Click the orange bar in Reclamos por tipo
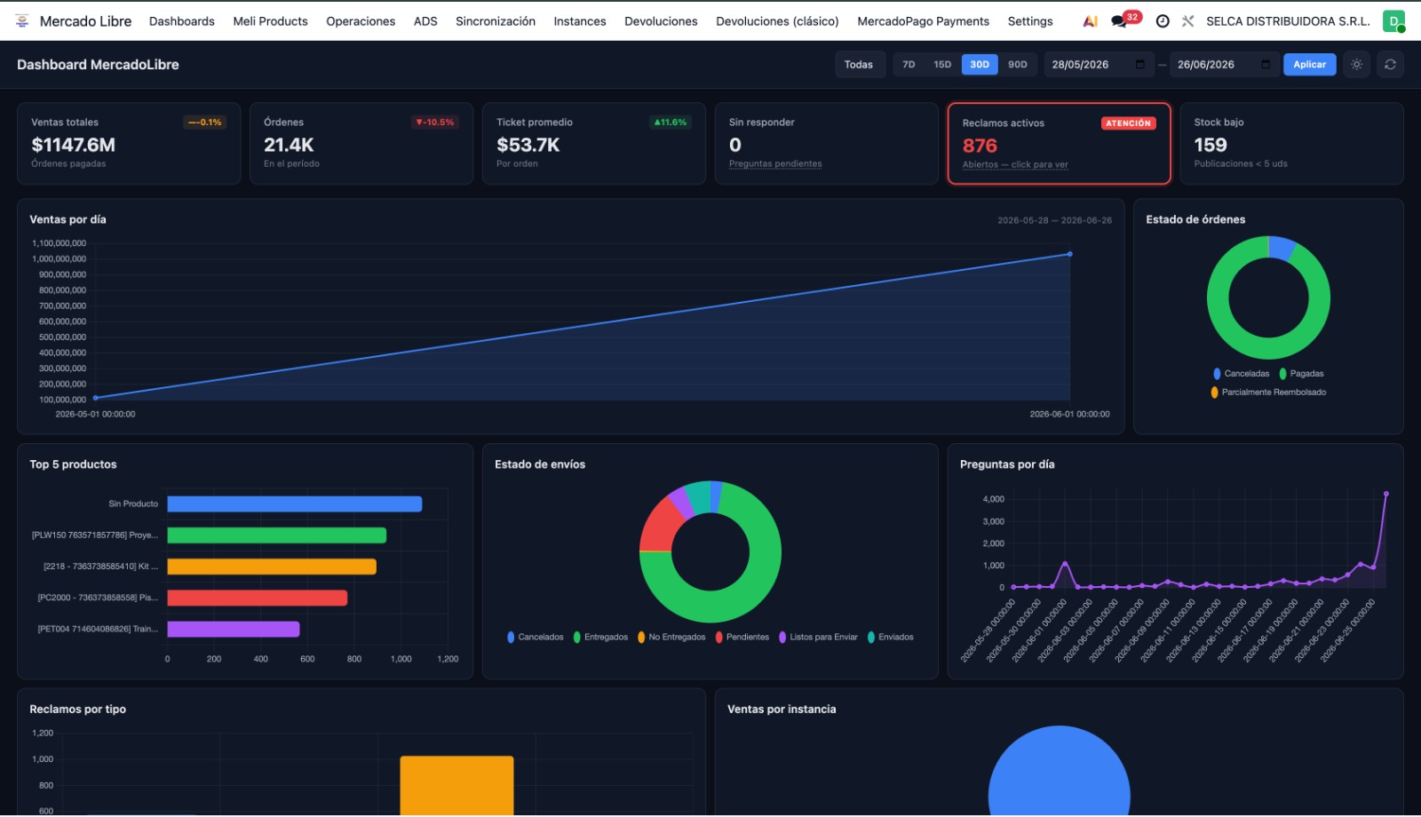Screen dimensions: 1421x817 456,785
